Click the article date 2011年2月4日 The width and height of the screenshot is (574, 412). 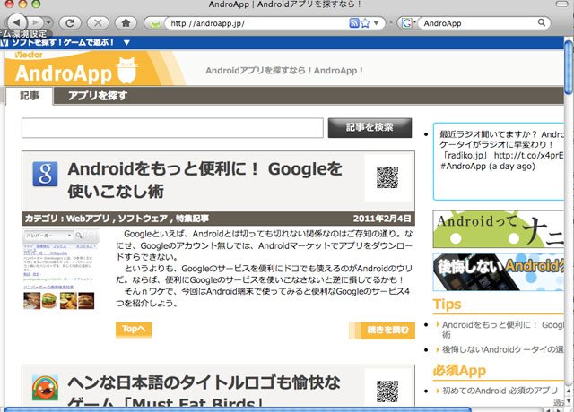tap(382, 219)
